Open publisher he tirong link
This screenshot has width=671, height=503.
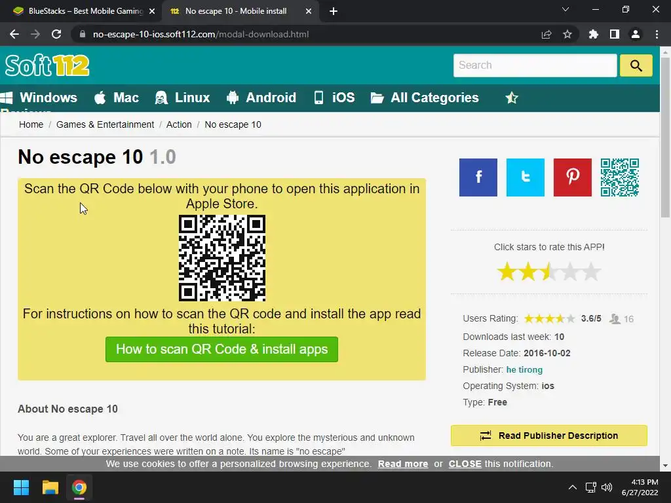[x=524, y=369]
